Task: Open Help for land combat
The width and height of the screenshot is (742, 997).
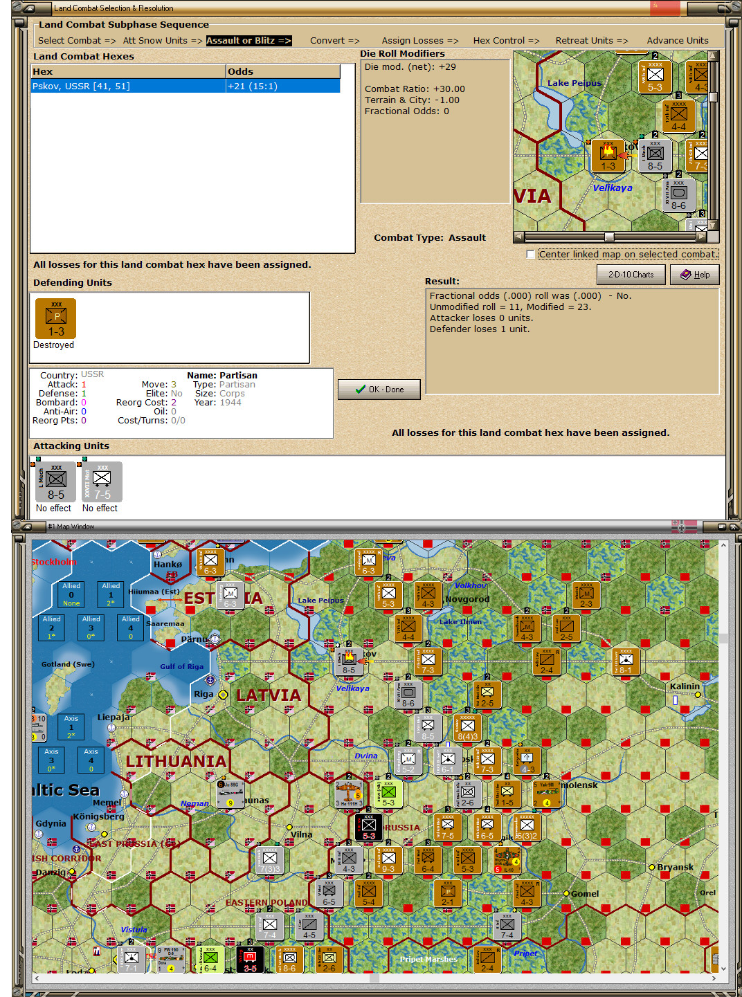Action: point(695,275)
